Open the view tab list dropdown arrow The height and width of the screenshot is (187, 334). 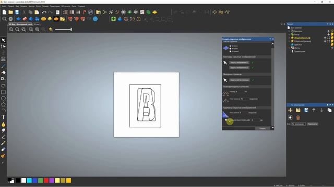(282, 24)
